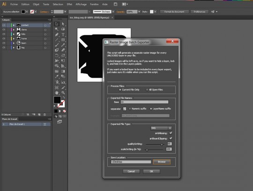
Task: Select the Selection (black arrow) tool
Action: coord(57,24)
